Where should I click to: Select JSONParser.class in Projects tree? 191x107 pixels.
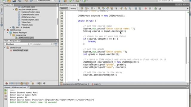coord(28,17)
